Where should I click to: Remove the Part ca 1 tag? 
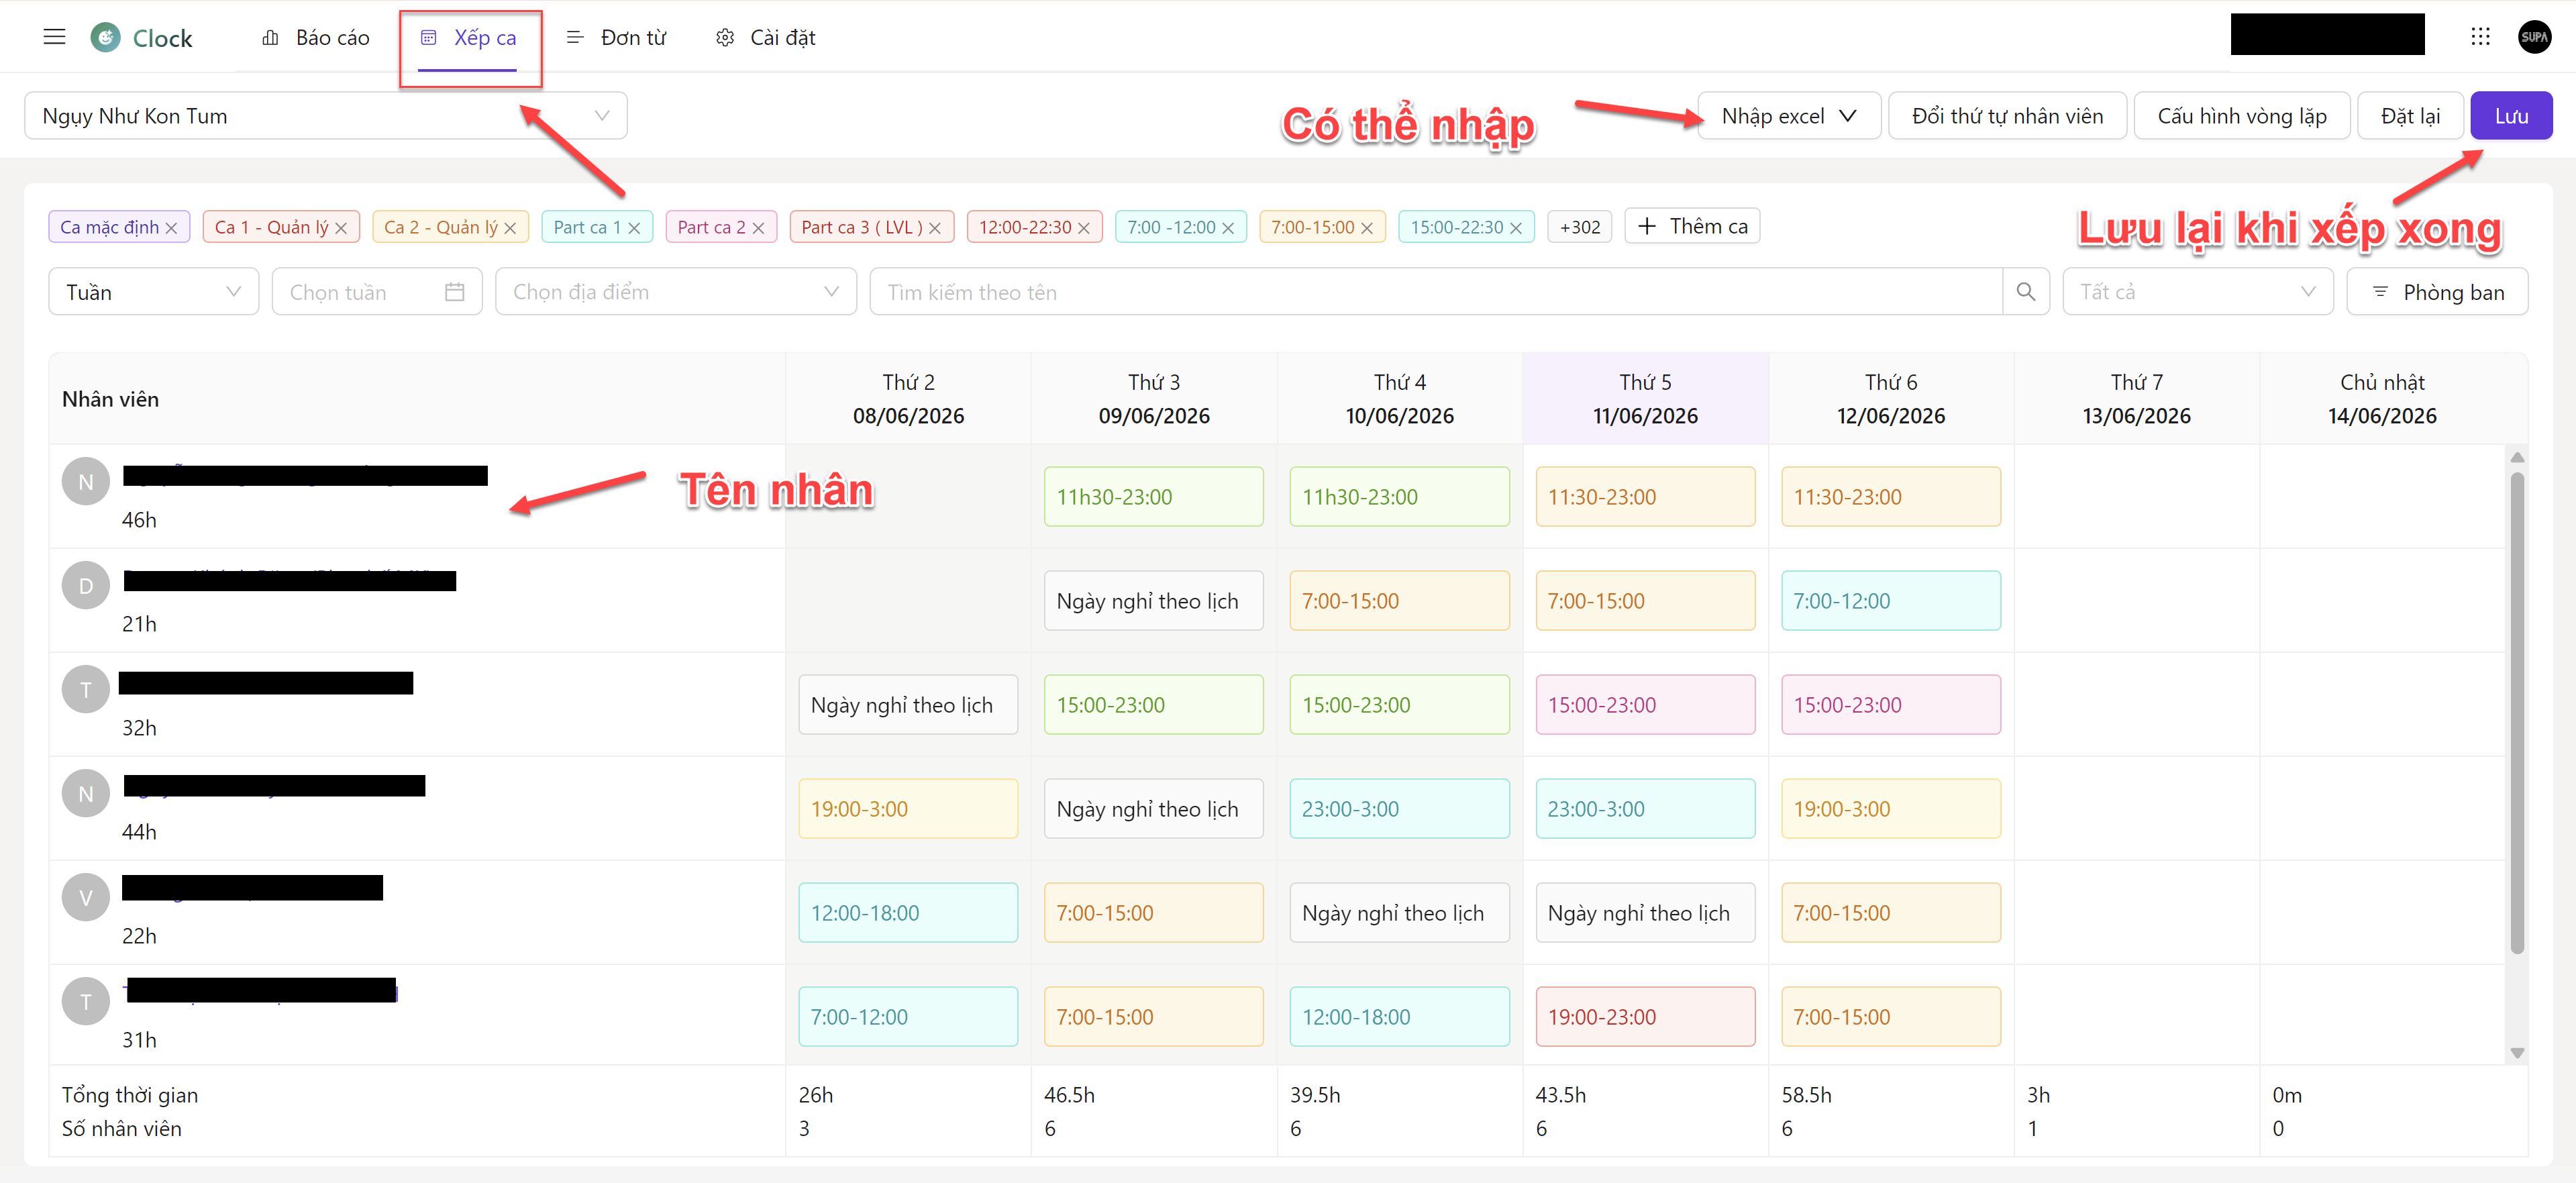pyautogui.click(x=634, y=228)
